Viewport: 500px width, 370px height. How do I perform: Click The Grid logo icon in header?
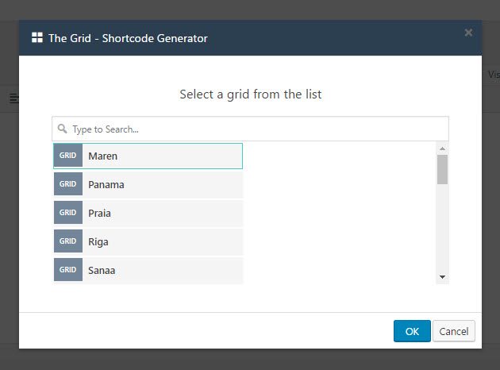tap(37, 37)
